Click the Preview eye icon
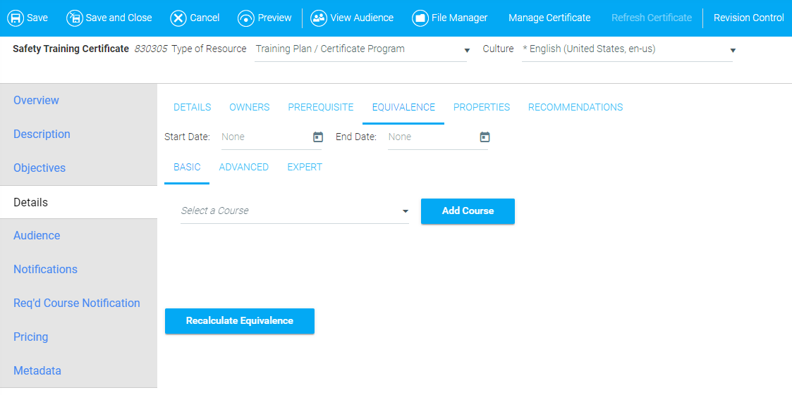The width and height of the screenshot is (792, 395). pyautogui.click(x=246, y=18)
